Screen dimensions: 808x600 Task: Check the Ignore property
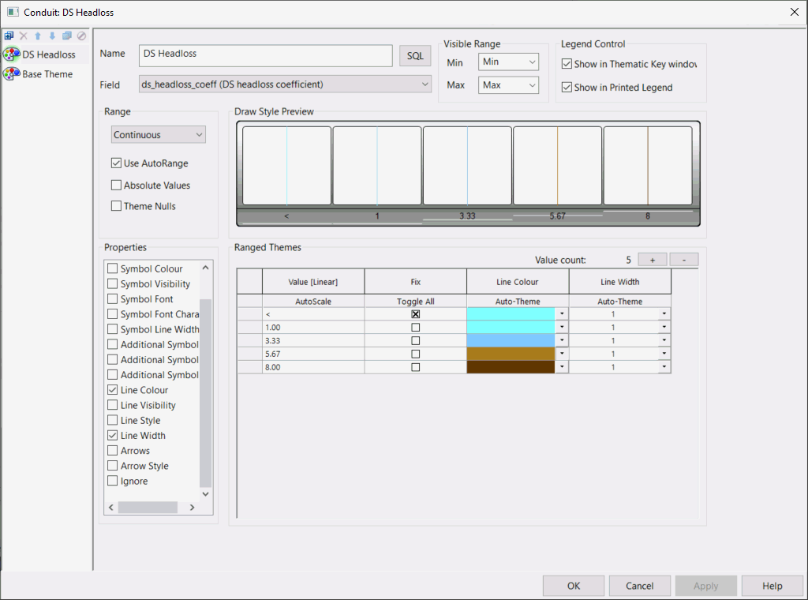coord(112,481)
